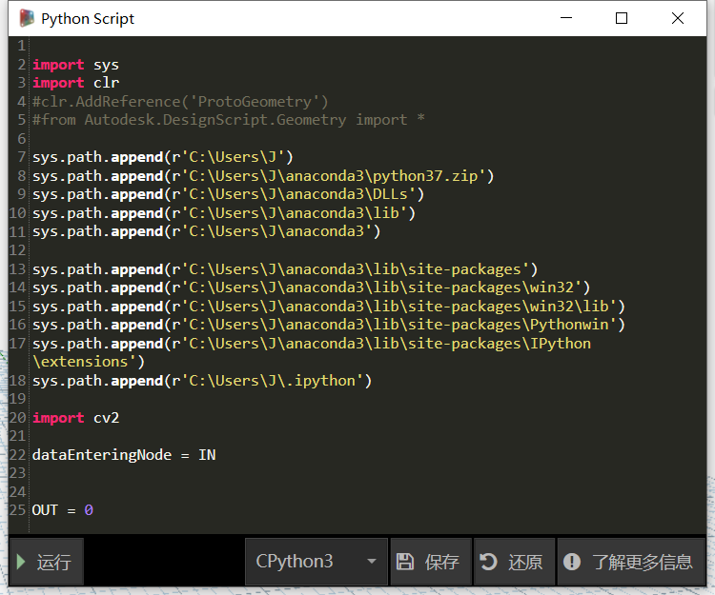
Task: Click the 'OUT = 0' line
Action: point(63,510)
